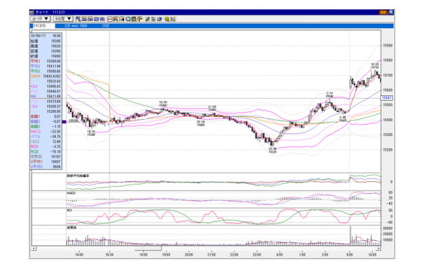Click the orange linked button in title bar

tap(383, 12)
